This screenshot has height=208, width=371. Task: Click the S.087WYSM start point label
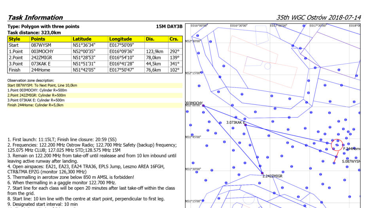click(x=351, y=161)
